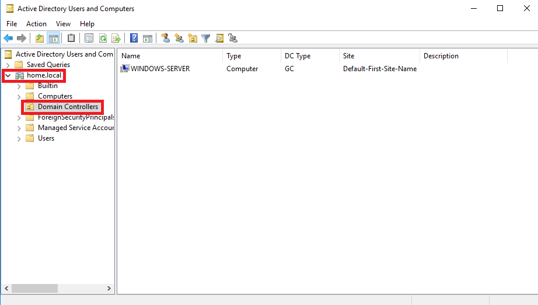Click the GC cell under DC Type
This screenshot has width=538, height=305.
289,69
